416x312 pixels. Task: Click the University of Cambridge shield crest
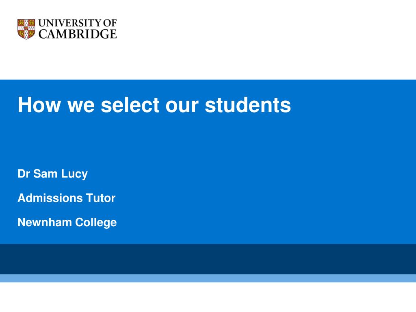(x=26, y=29)
